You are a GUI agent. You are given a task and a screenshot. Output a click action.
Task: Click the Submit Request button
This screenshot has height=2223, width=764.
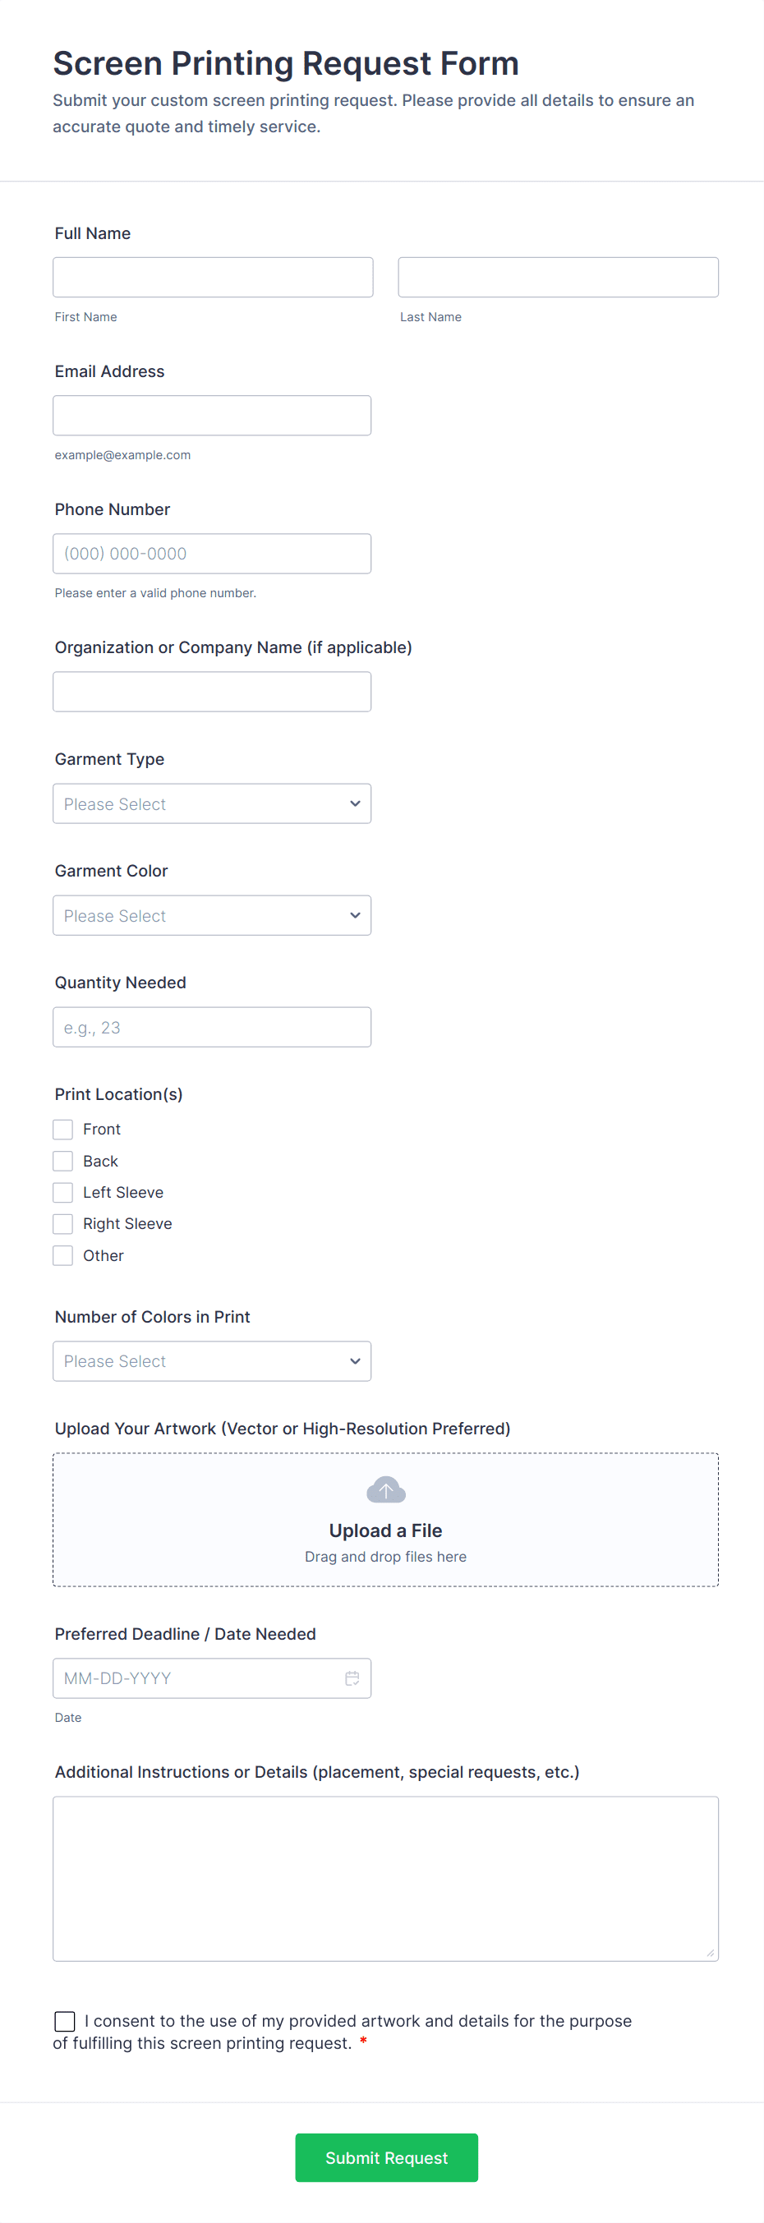click(386, 2157)
